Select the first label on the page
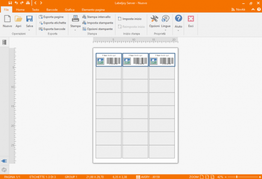The image size is (262, 179). (x=109, y=60)
